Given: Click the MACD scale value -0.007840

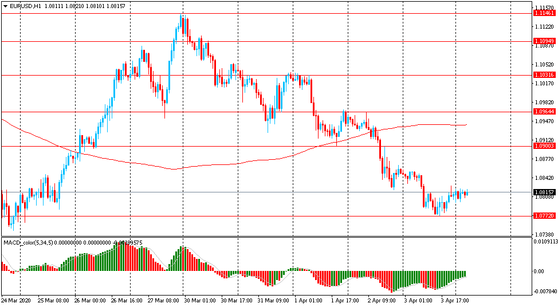Looking at the screenshot, I should pyautogui.click(x=544, y=292).
